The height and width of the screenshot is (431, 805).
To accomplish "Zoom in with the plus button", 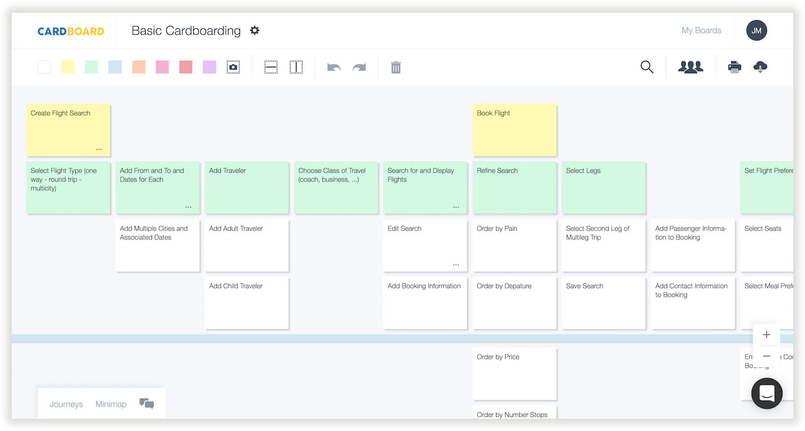I will tap(766, 335).
